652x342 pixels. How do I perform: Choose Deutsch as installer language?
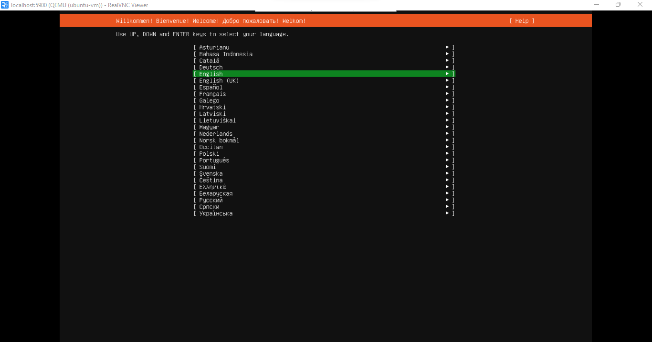click(324, 68)
